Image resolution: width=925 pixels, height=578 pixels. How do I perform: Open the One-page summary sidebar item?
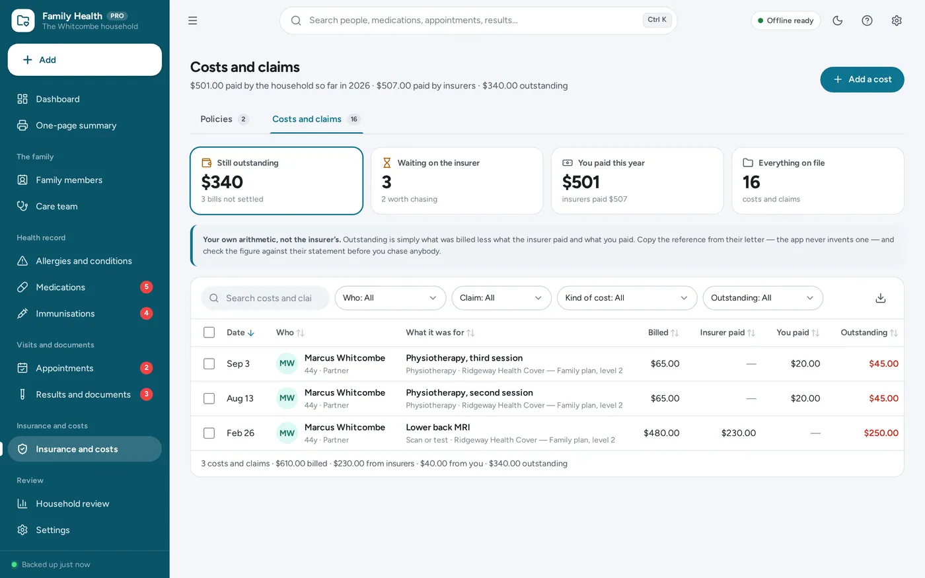(85, 126)
